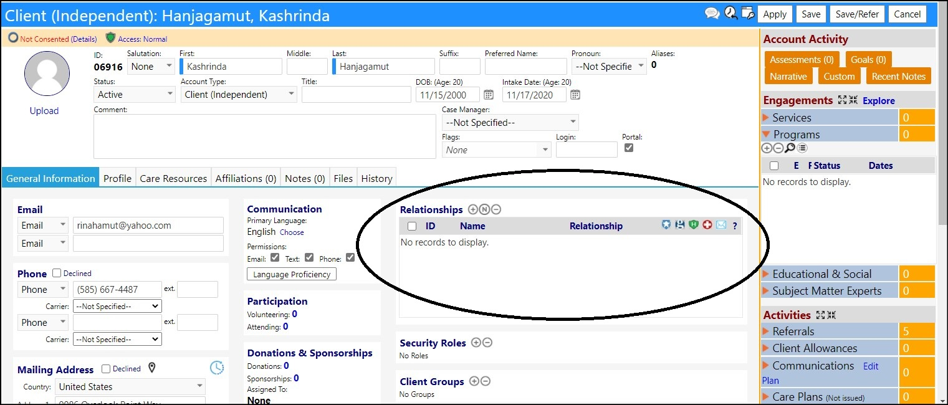Viewport: 948px width, 405px height.
Task: Click the green H shield icon
Action: [694, 225]
